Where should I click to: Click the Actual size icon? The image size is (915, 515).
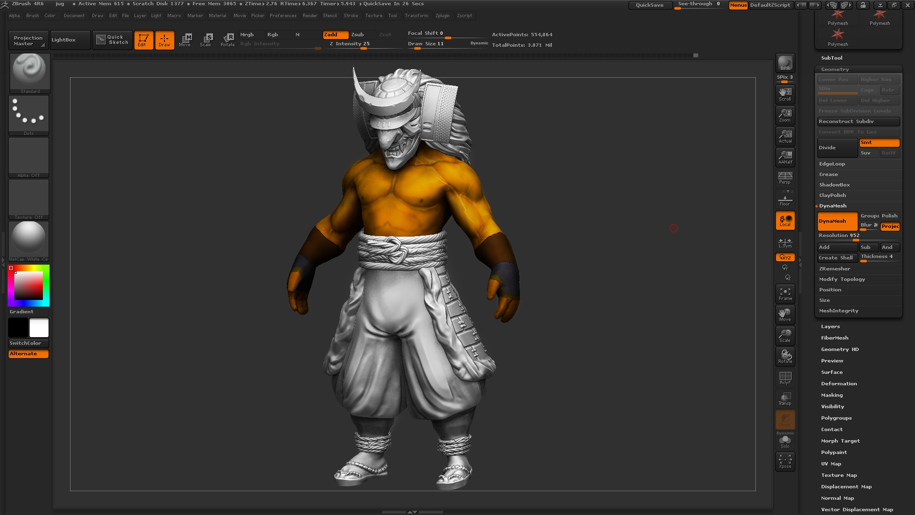point(785,136)
